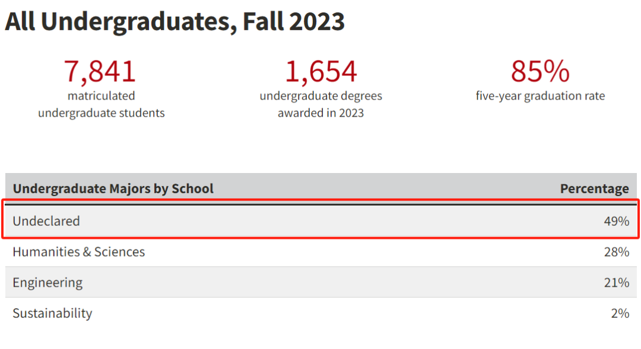
Task: Click the 49% value for Undeclared
Action: pyautogui.click(x=617, y=221)
